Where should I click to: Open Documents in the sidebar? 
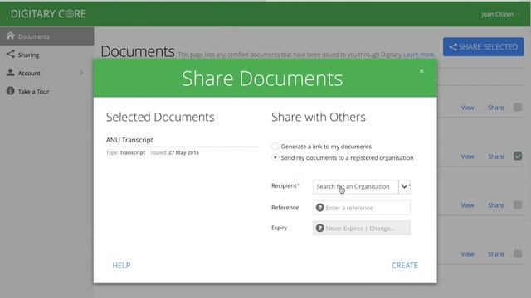46,36
